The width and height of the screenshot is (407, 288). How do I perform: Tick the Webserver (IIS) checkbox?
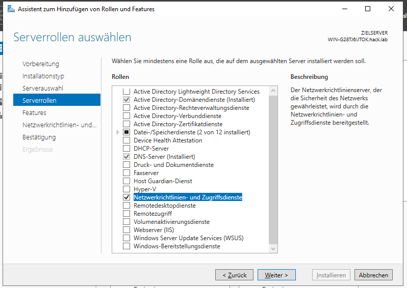126,230
